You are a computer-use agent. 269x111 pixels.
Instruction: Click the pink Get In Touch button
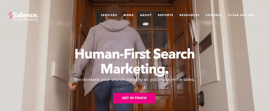point(134,98)
